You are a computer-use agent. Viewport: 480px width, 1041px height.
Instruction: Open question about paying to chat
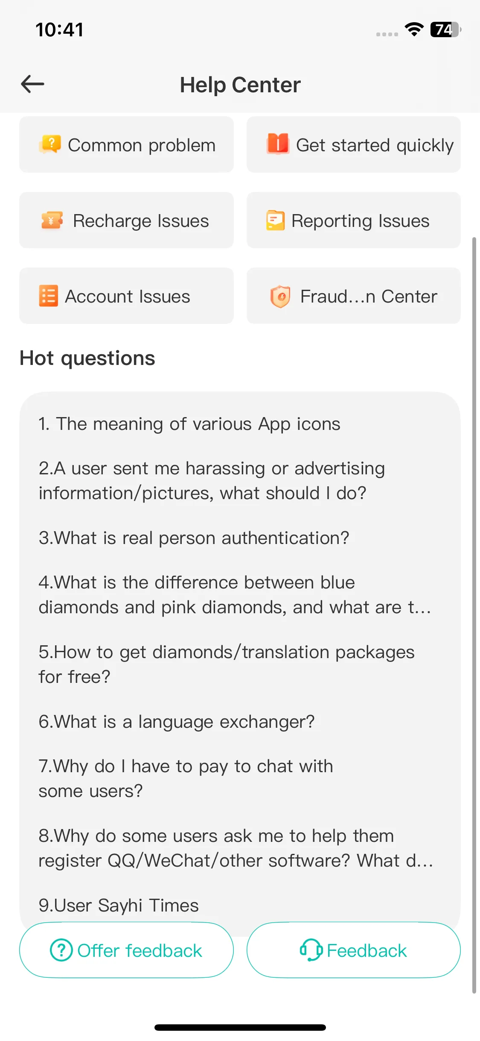click(x=186, y=779)
